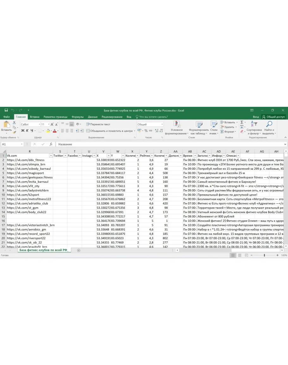Select the sheet tab База фитнес-клубов по всей РФ_
This screenshot has height=365, width=288.
click(44, 250)
